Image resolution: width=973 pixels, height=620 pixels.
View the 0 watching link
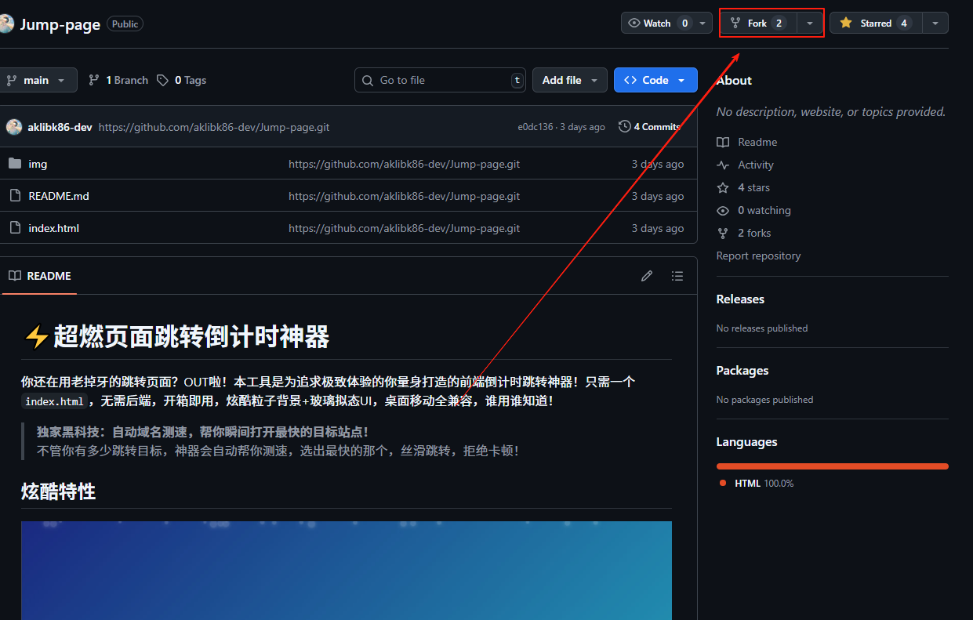click(753, 210)
